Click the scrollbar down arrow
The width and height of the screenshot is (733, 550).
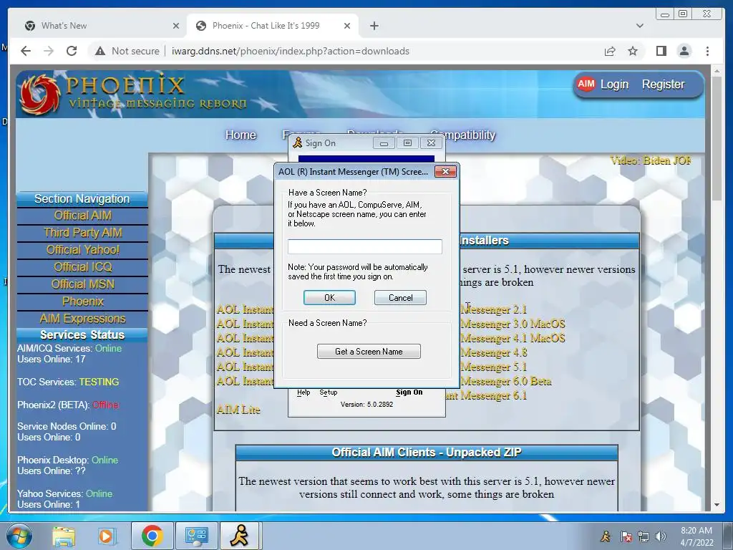pyautogui.click(x=716, y=505)
